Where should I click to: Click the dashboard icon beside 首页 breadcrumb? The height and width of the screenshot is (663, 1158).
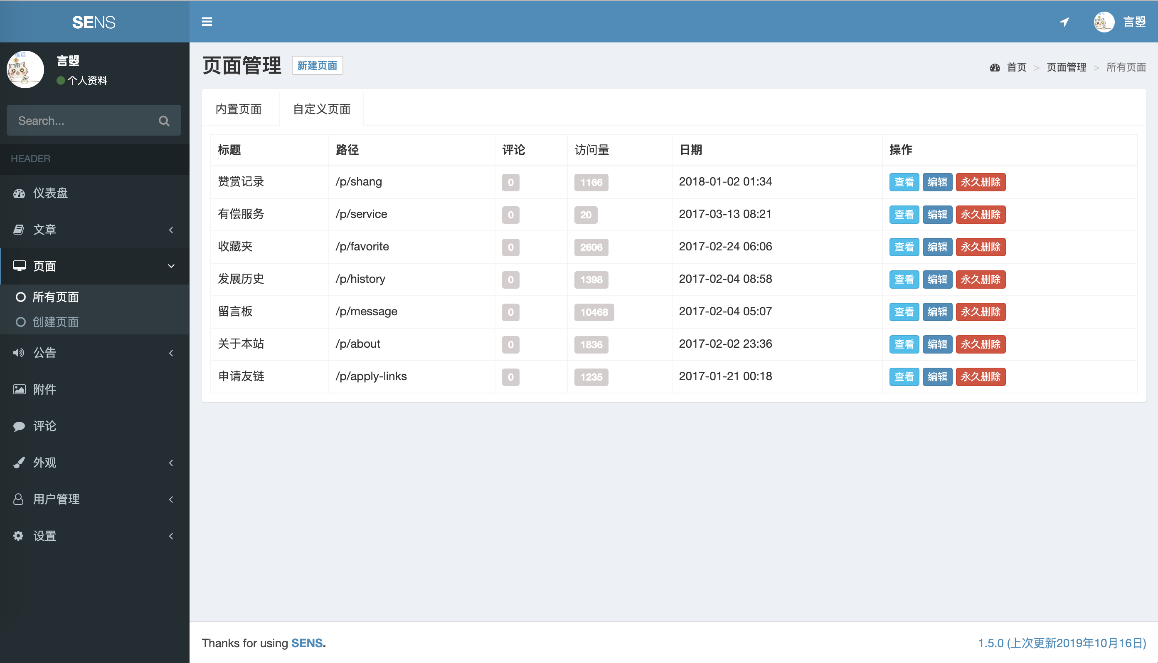(x=995, y=67)
